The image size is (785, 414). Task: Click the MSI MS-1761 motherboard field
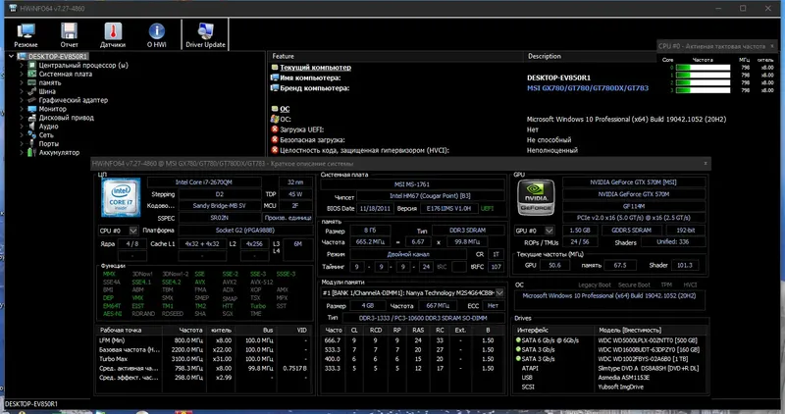(x=411, y=184)
